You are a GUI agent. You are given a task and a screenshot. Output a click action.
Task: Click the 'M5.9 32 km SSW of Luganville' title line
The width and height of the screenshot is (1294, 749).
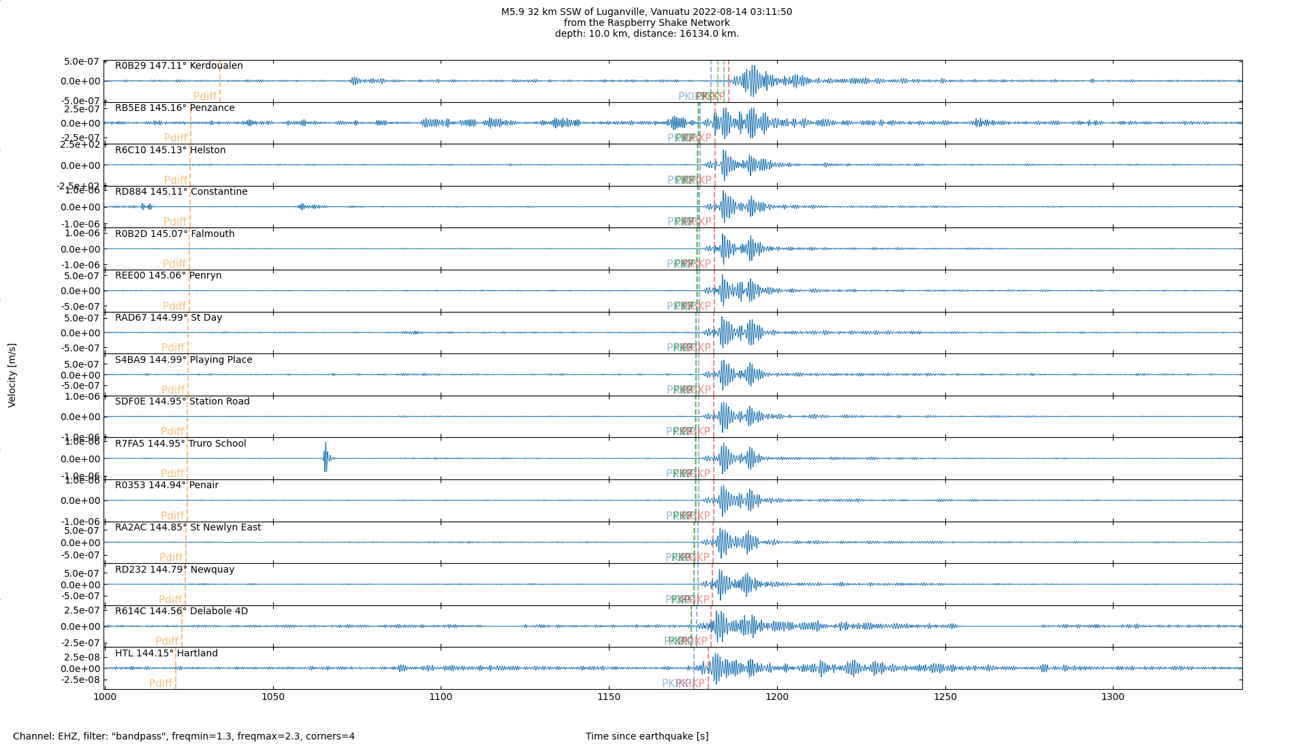point(646,12)
